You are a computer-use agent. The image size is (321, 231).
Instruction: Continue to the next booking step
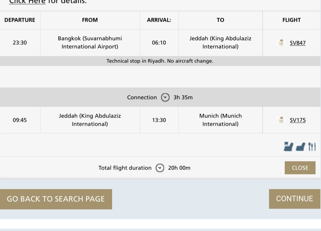[x=295, y=199]
